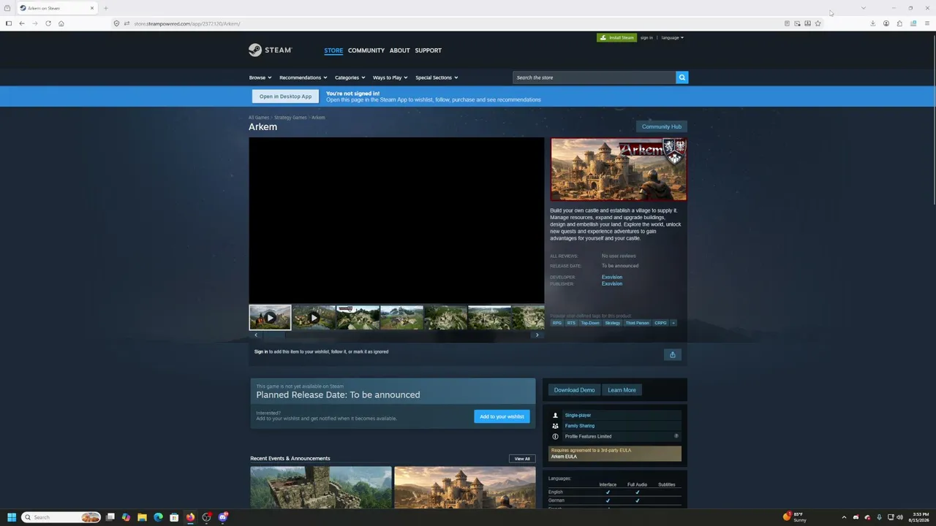
Task: Click the All Games breadcrumb link
Action: [x=259, y=118]
